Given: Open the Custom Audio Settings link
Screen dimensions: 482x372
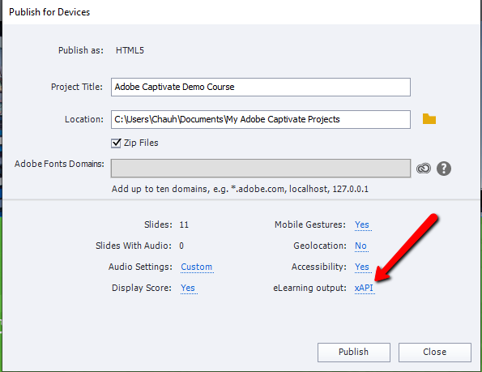Looking at the screenshot, I should click(x=196, y=267).
